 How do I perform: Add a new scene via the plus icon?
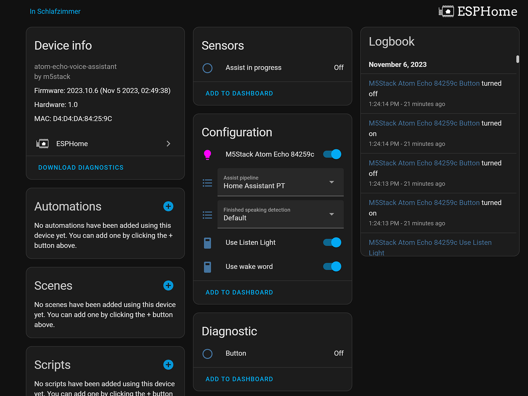tap(168, 286)
